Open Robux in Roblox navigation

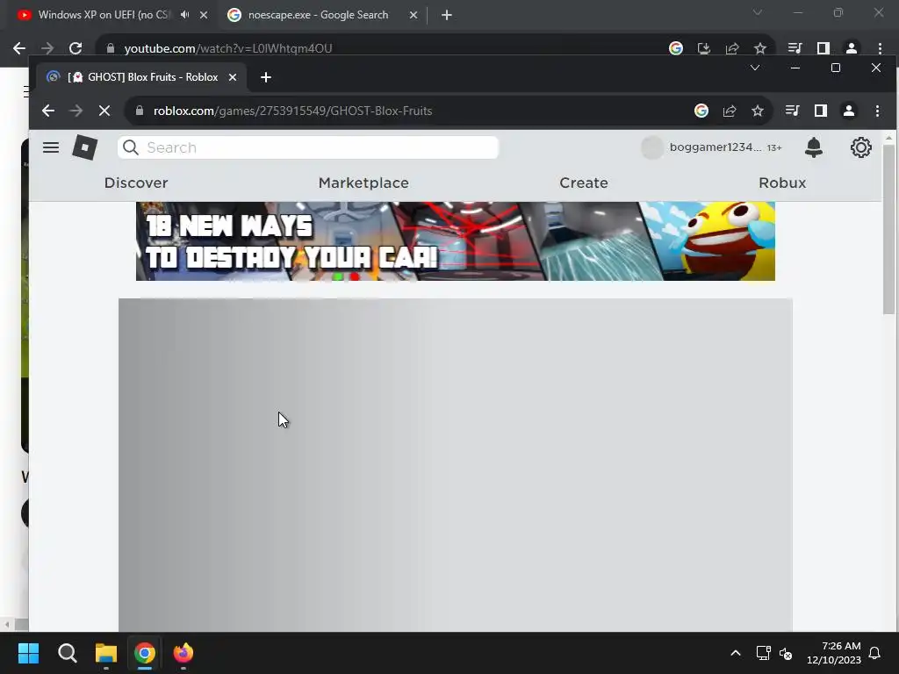[782, 183]
